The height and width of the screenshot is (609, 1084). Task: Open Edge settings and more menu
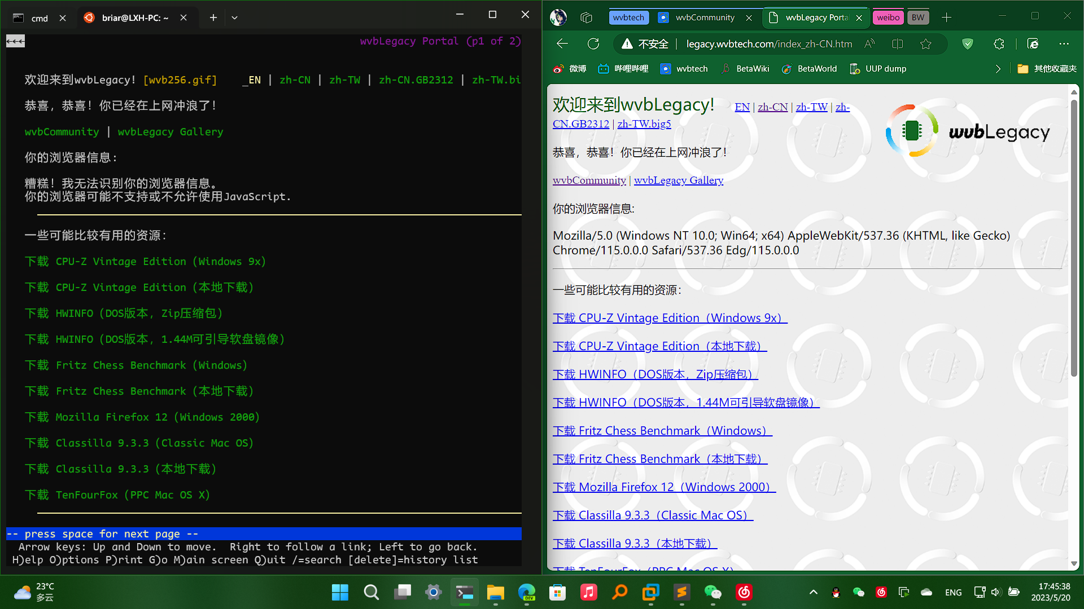(x=1064, y=43)
